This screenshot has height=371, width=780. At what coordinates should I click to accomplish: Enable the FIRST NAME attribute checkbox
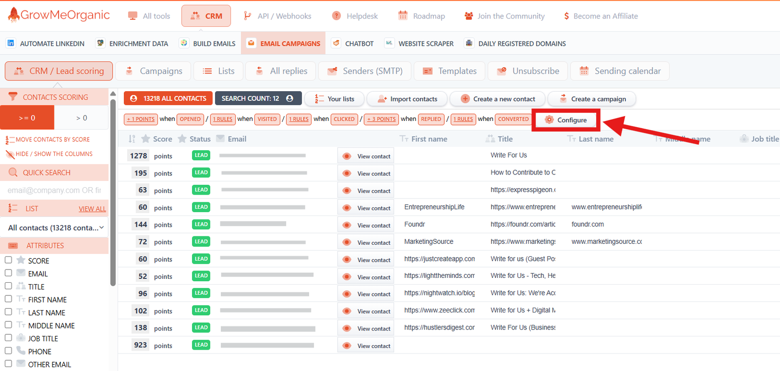(8, 299)
